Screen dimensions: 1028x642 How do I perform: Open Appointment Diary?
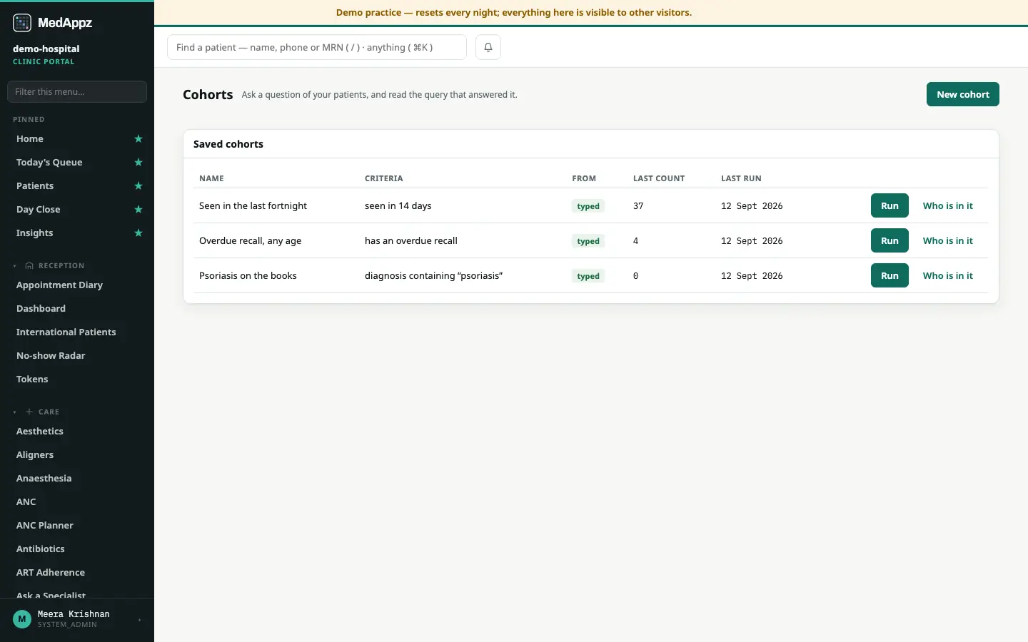click(x=59, y=285)
